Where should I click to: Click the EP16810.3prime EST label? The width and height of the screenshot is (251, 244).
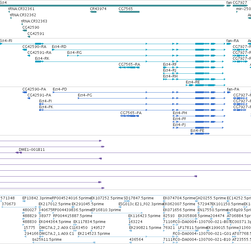pyautogui.click(x=106, y=210)
